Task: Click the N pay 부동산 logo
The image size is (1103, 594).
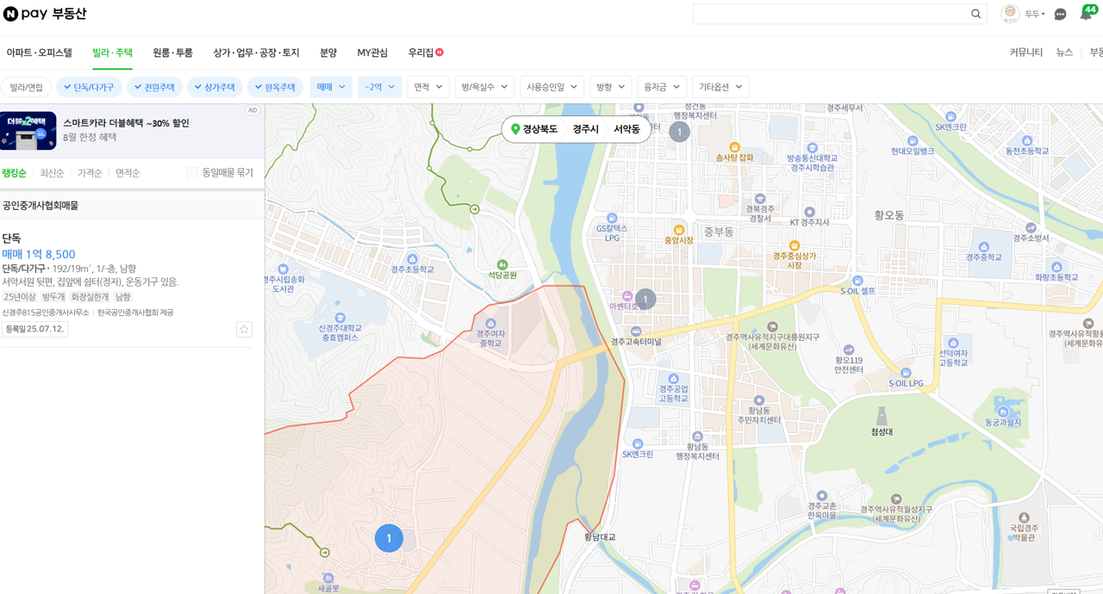Action: (45, 14)
